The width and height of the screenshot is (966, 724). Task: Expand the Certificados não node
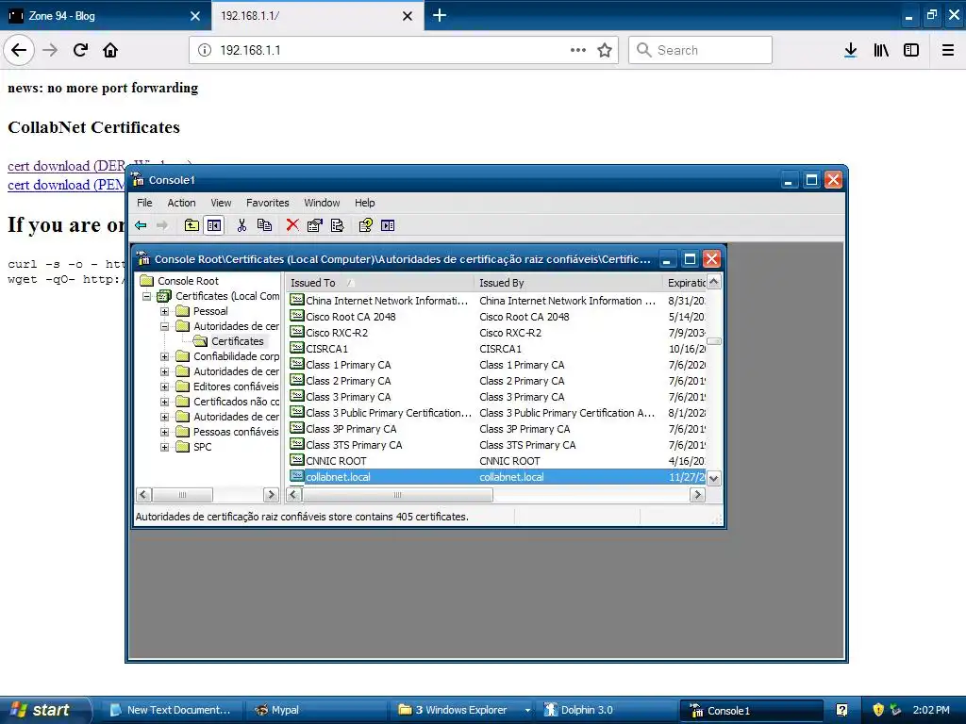pyautogui.click(x=164, y=402)
